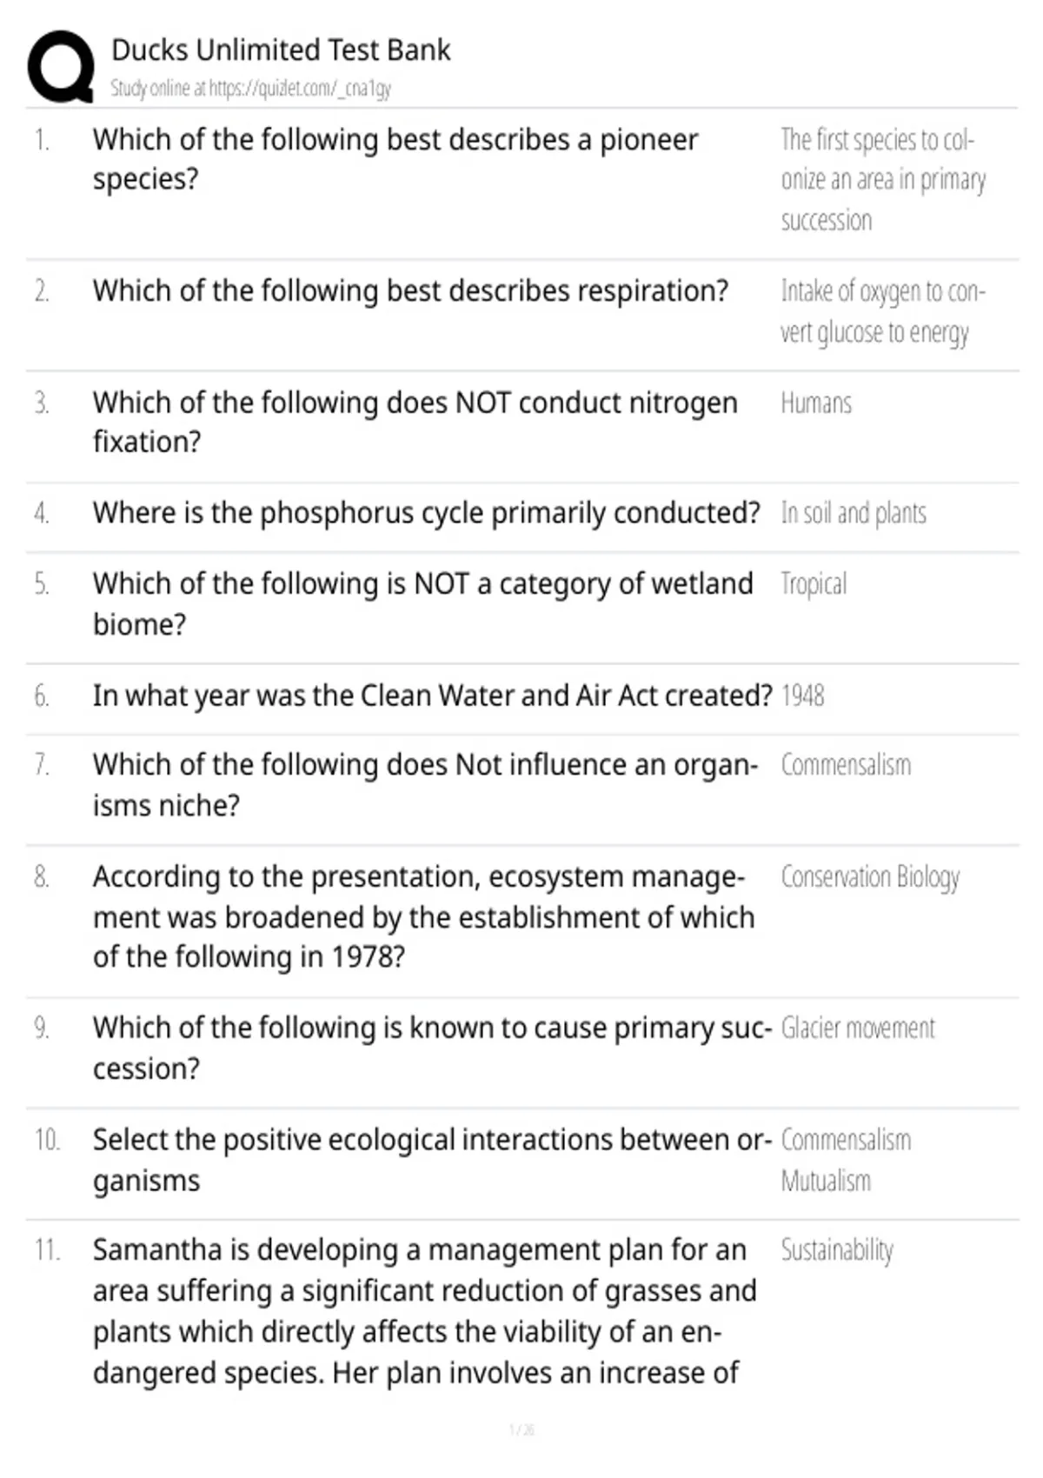Select the Clean Water and Air Act question
Image resolution: width=1043 pixels, height=1478 pixels.
pos(433,696)
